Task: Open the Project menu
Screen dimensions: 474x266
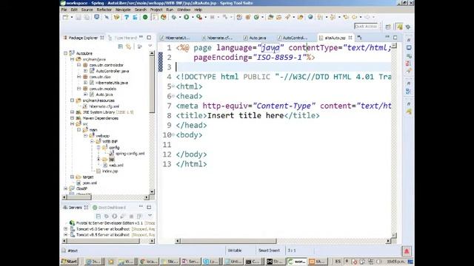Action: point(156,10)
